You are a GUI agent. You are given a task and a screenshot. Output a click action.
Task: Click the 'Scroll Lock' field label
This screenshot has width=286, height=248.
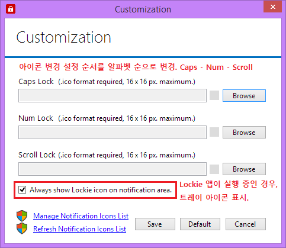tap(37, 155)
